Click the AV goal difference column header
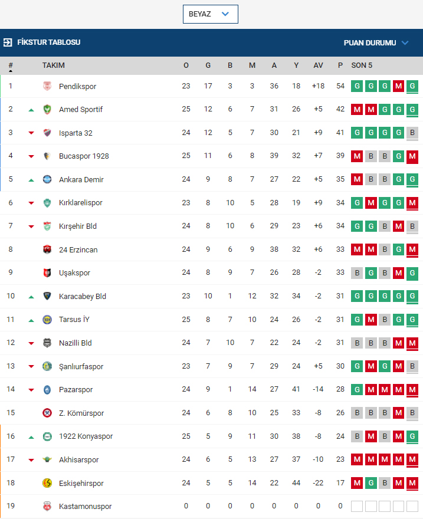Viewport: 423px width, 519px height. tap(318, 65)
